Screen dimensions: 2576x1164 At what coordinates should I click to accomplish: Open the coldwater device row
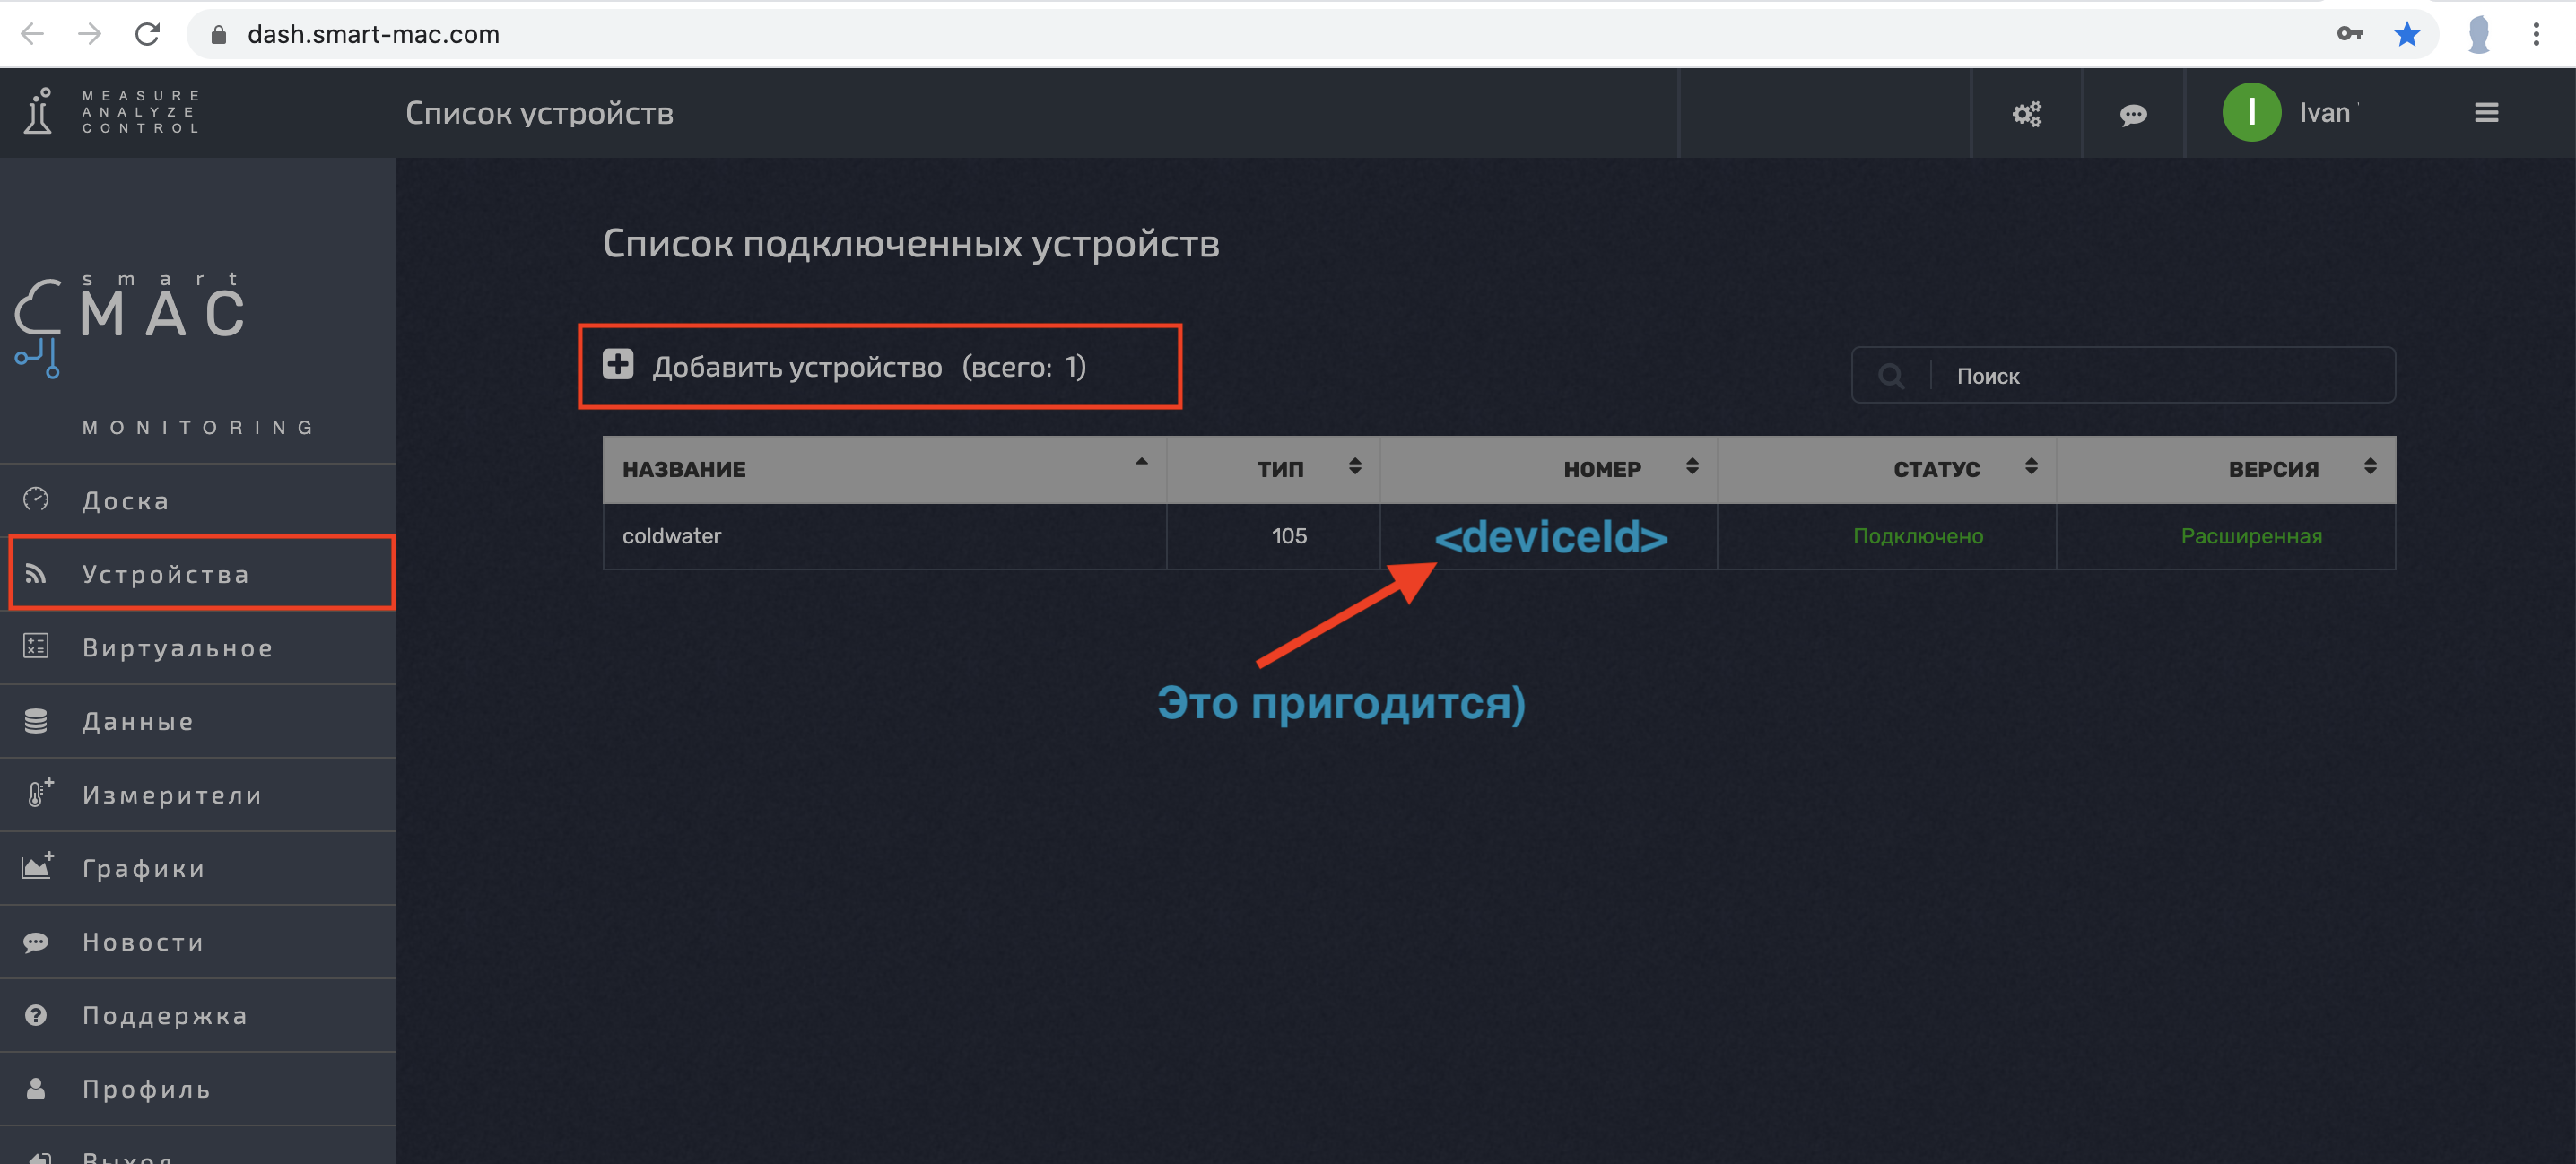(x=672, y=536)
